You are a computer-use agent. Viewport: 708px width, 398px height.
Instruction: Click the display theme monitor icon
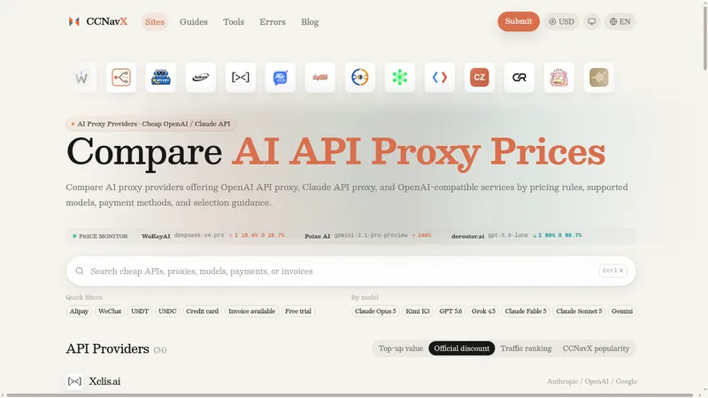pos(591,21)
